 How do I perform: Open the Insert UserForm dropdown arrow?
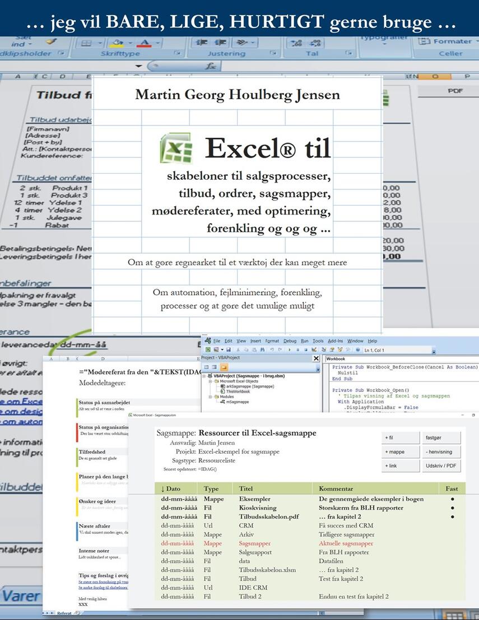pyautogui.click(x=222, y=349)
